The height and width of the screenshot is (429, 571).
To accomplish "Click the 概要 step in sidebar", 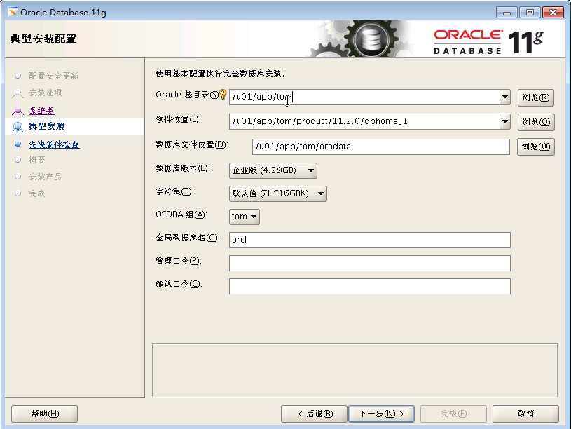I will click(36, 160).
